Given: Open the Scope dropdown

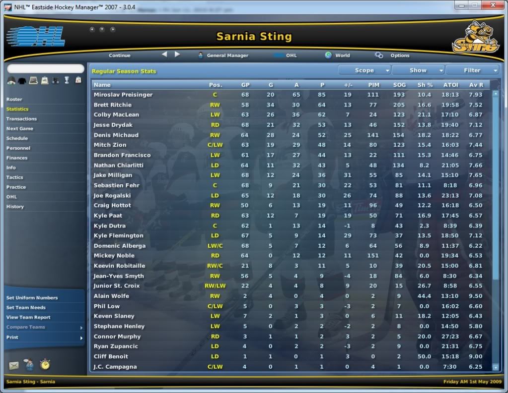Looking at the screenshot, I should (364, 70).
